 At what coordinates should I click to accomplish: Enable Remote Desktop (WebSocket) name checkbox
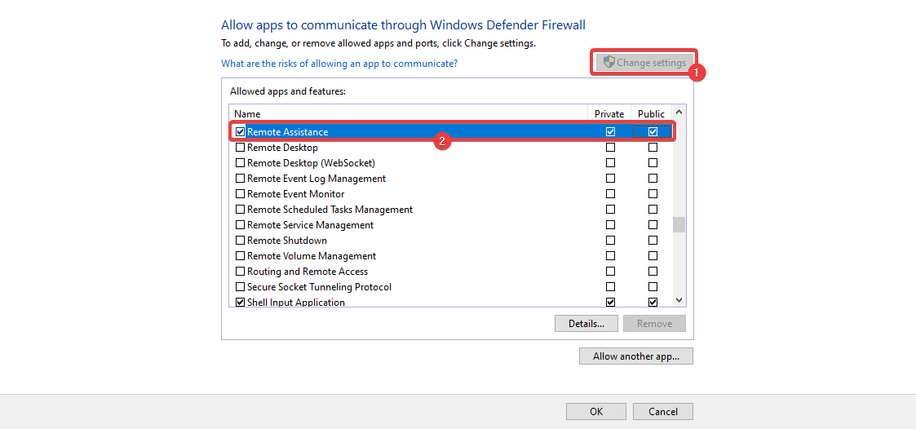(240, 162)
